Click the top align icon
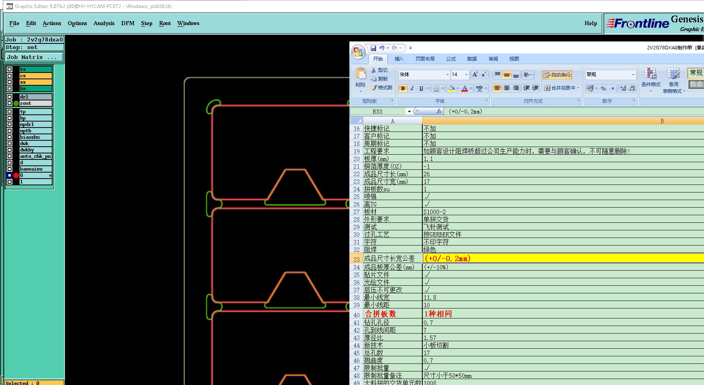704x385 pixels. click(x=498, y=75)
